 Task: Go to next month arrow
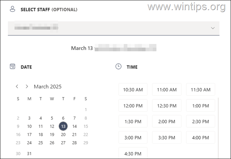click(27, 87)
